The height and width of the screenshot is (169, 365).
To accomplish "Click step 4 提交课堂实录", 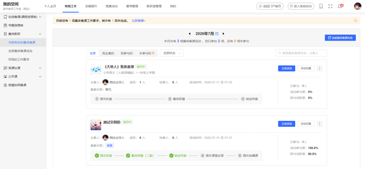I will (212, 155).
